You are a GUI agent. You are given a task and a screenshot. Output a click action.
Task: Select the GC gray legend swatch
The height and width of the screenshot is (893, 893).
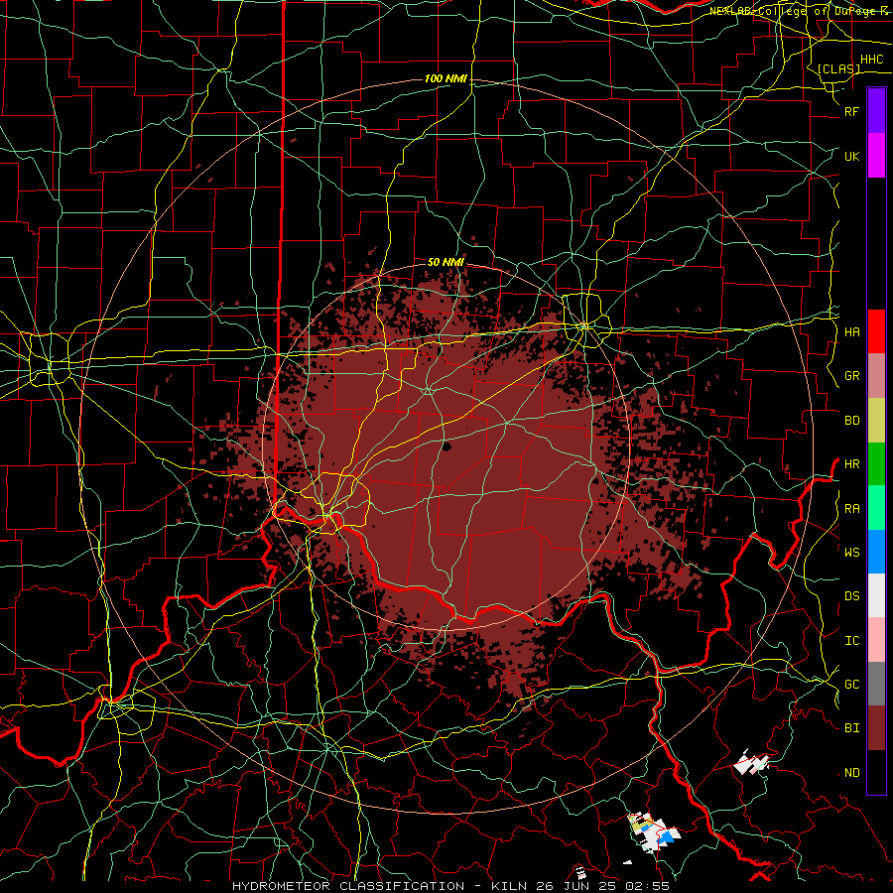(x=876, y=684)
